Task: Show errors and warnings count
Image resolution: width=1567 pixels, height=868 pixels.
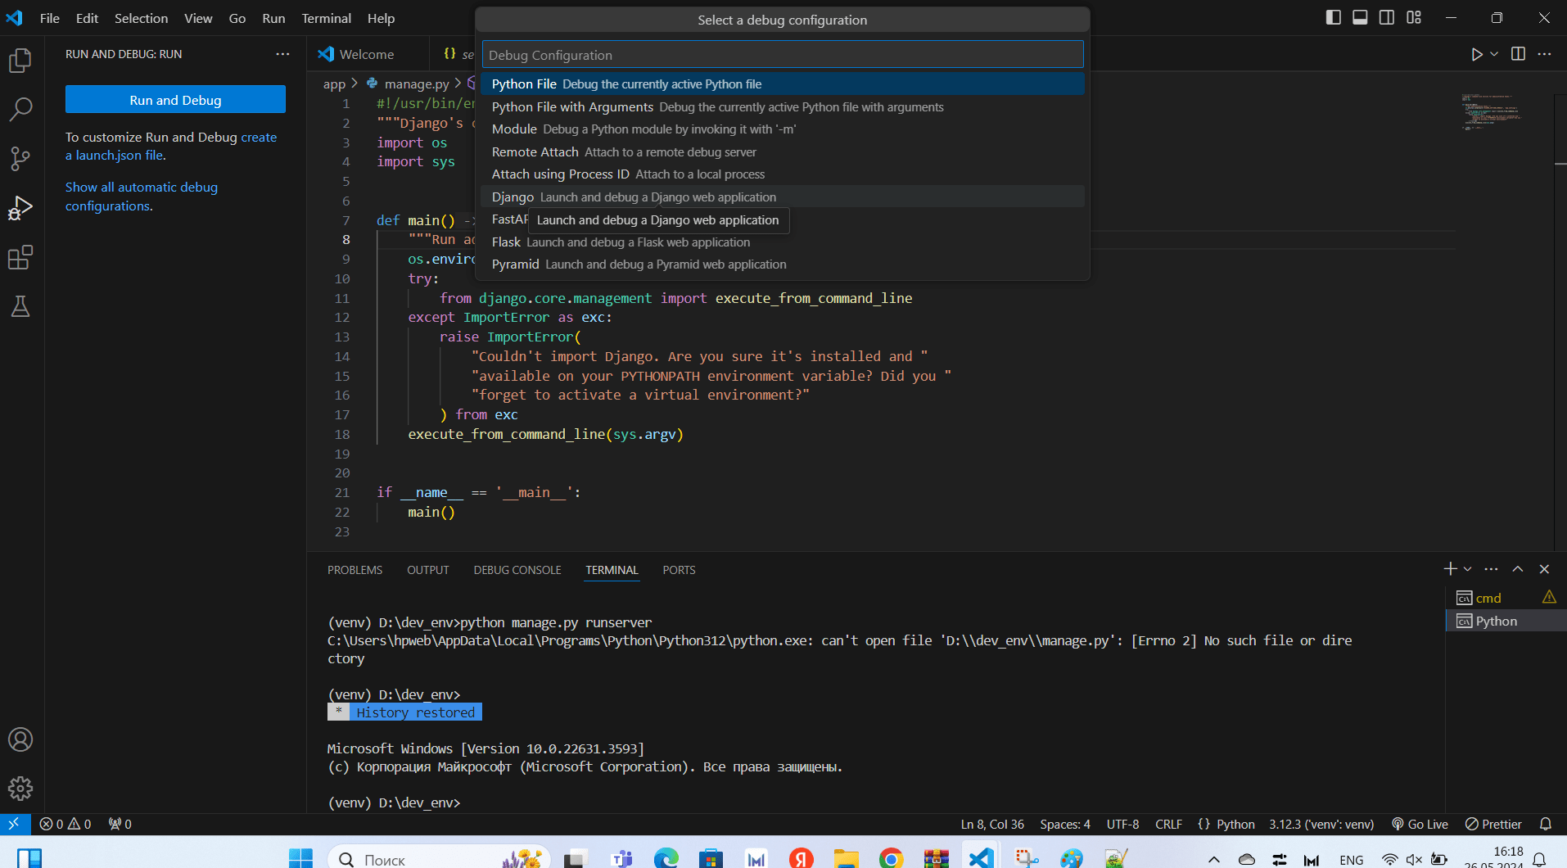Action: tap(65, 824)
